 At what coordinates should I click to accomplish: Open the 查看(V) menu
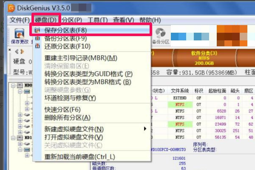(x=123, y=20)
